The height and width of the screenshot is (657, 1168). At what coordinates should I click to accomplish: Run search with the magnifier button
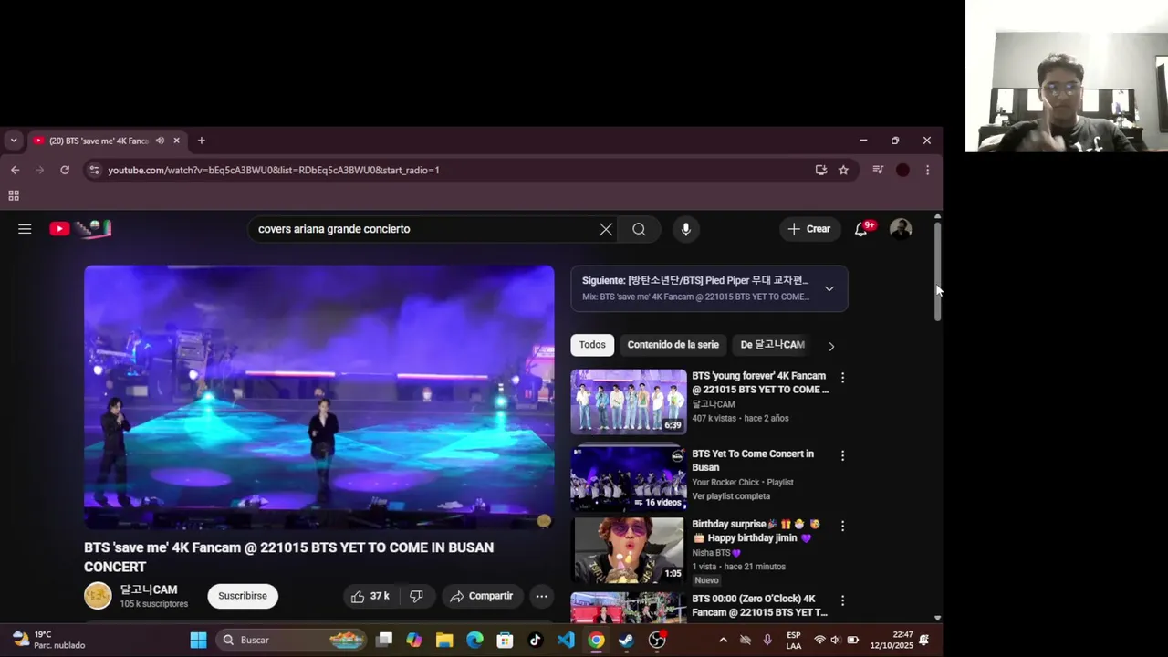[x=639, y=229]
